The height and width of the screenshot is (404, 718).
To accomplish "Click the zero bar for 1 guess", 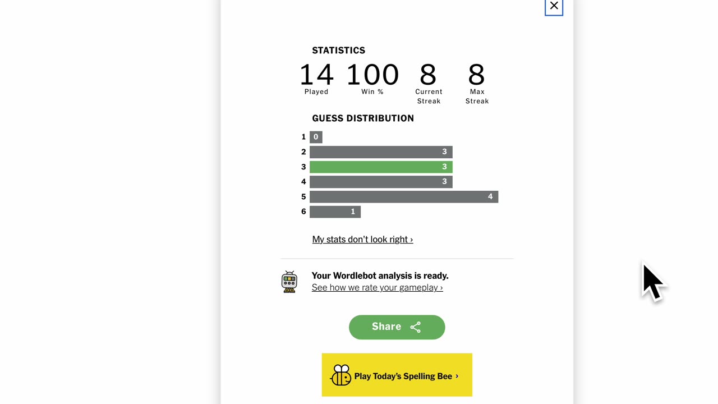I will pyautogui.click(x=316, y=137).
